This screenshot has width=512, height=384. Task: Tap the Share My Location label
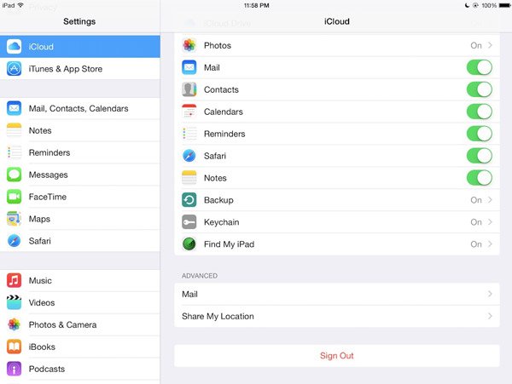[x=218, y=316]
